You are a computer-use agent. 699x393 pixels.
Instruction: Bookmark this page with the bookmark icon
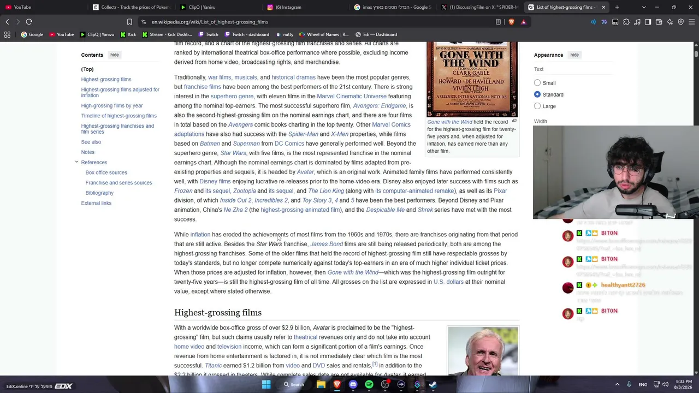click(129, 22)
